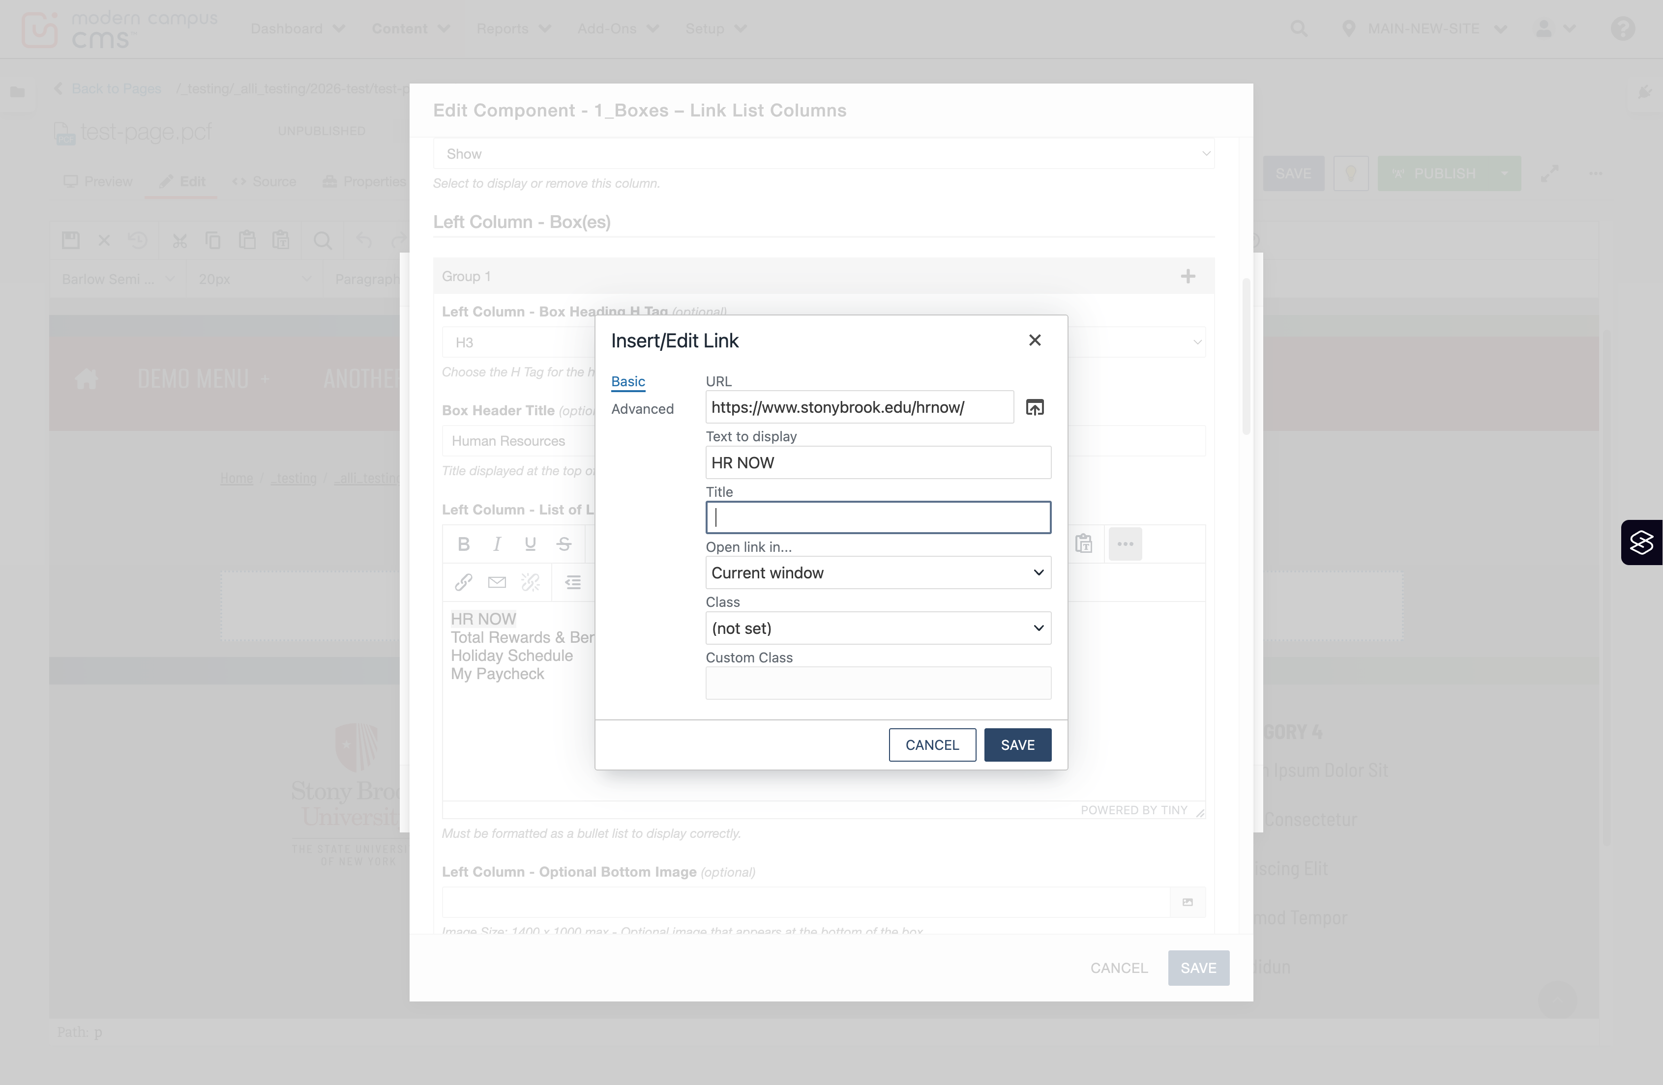Save the link in Insert/Edit Link dialog

pyautogui.click(x=1017, y=745)
